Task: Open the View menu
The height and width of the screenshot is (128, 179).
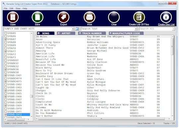Action: pyautogui.click(x=18, y=8)
